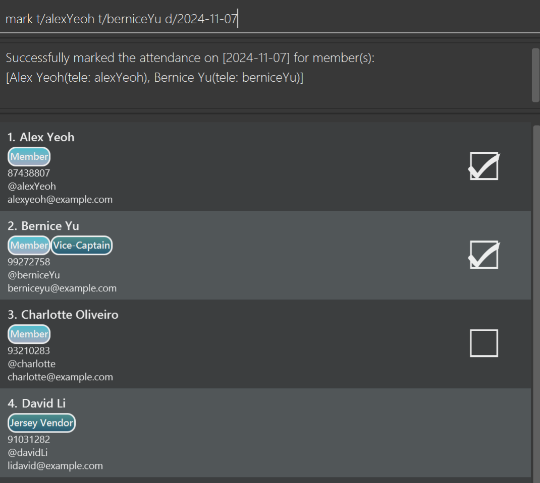Tick Charlotte Oliveiro's empty attendance checkbox
This screenshot has height=483, width=540.
(x=484, y=343)
